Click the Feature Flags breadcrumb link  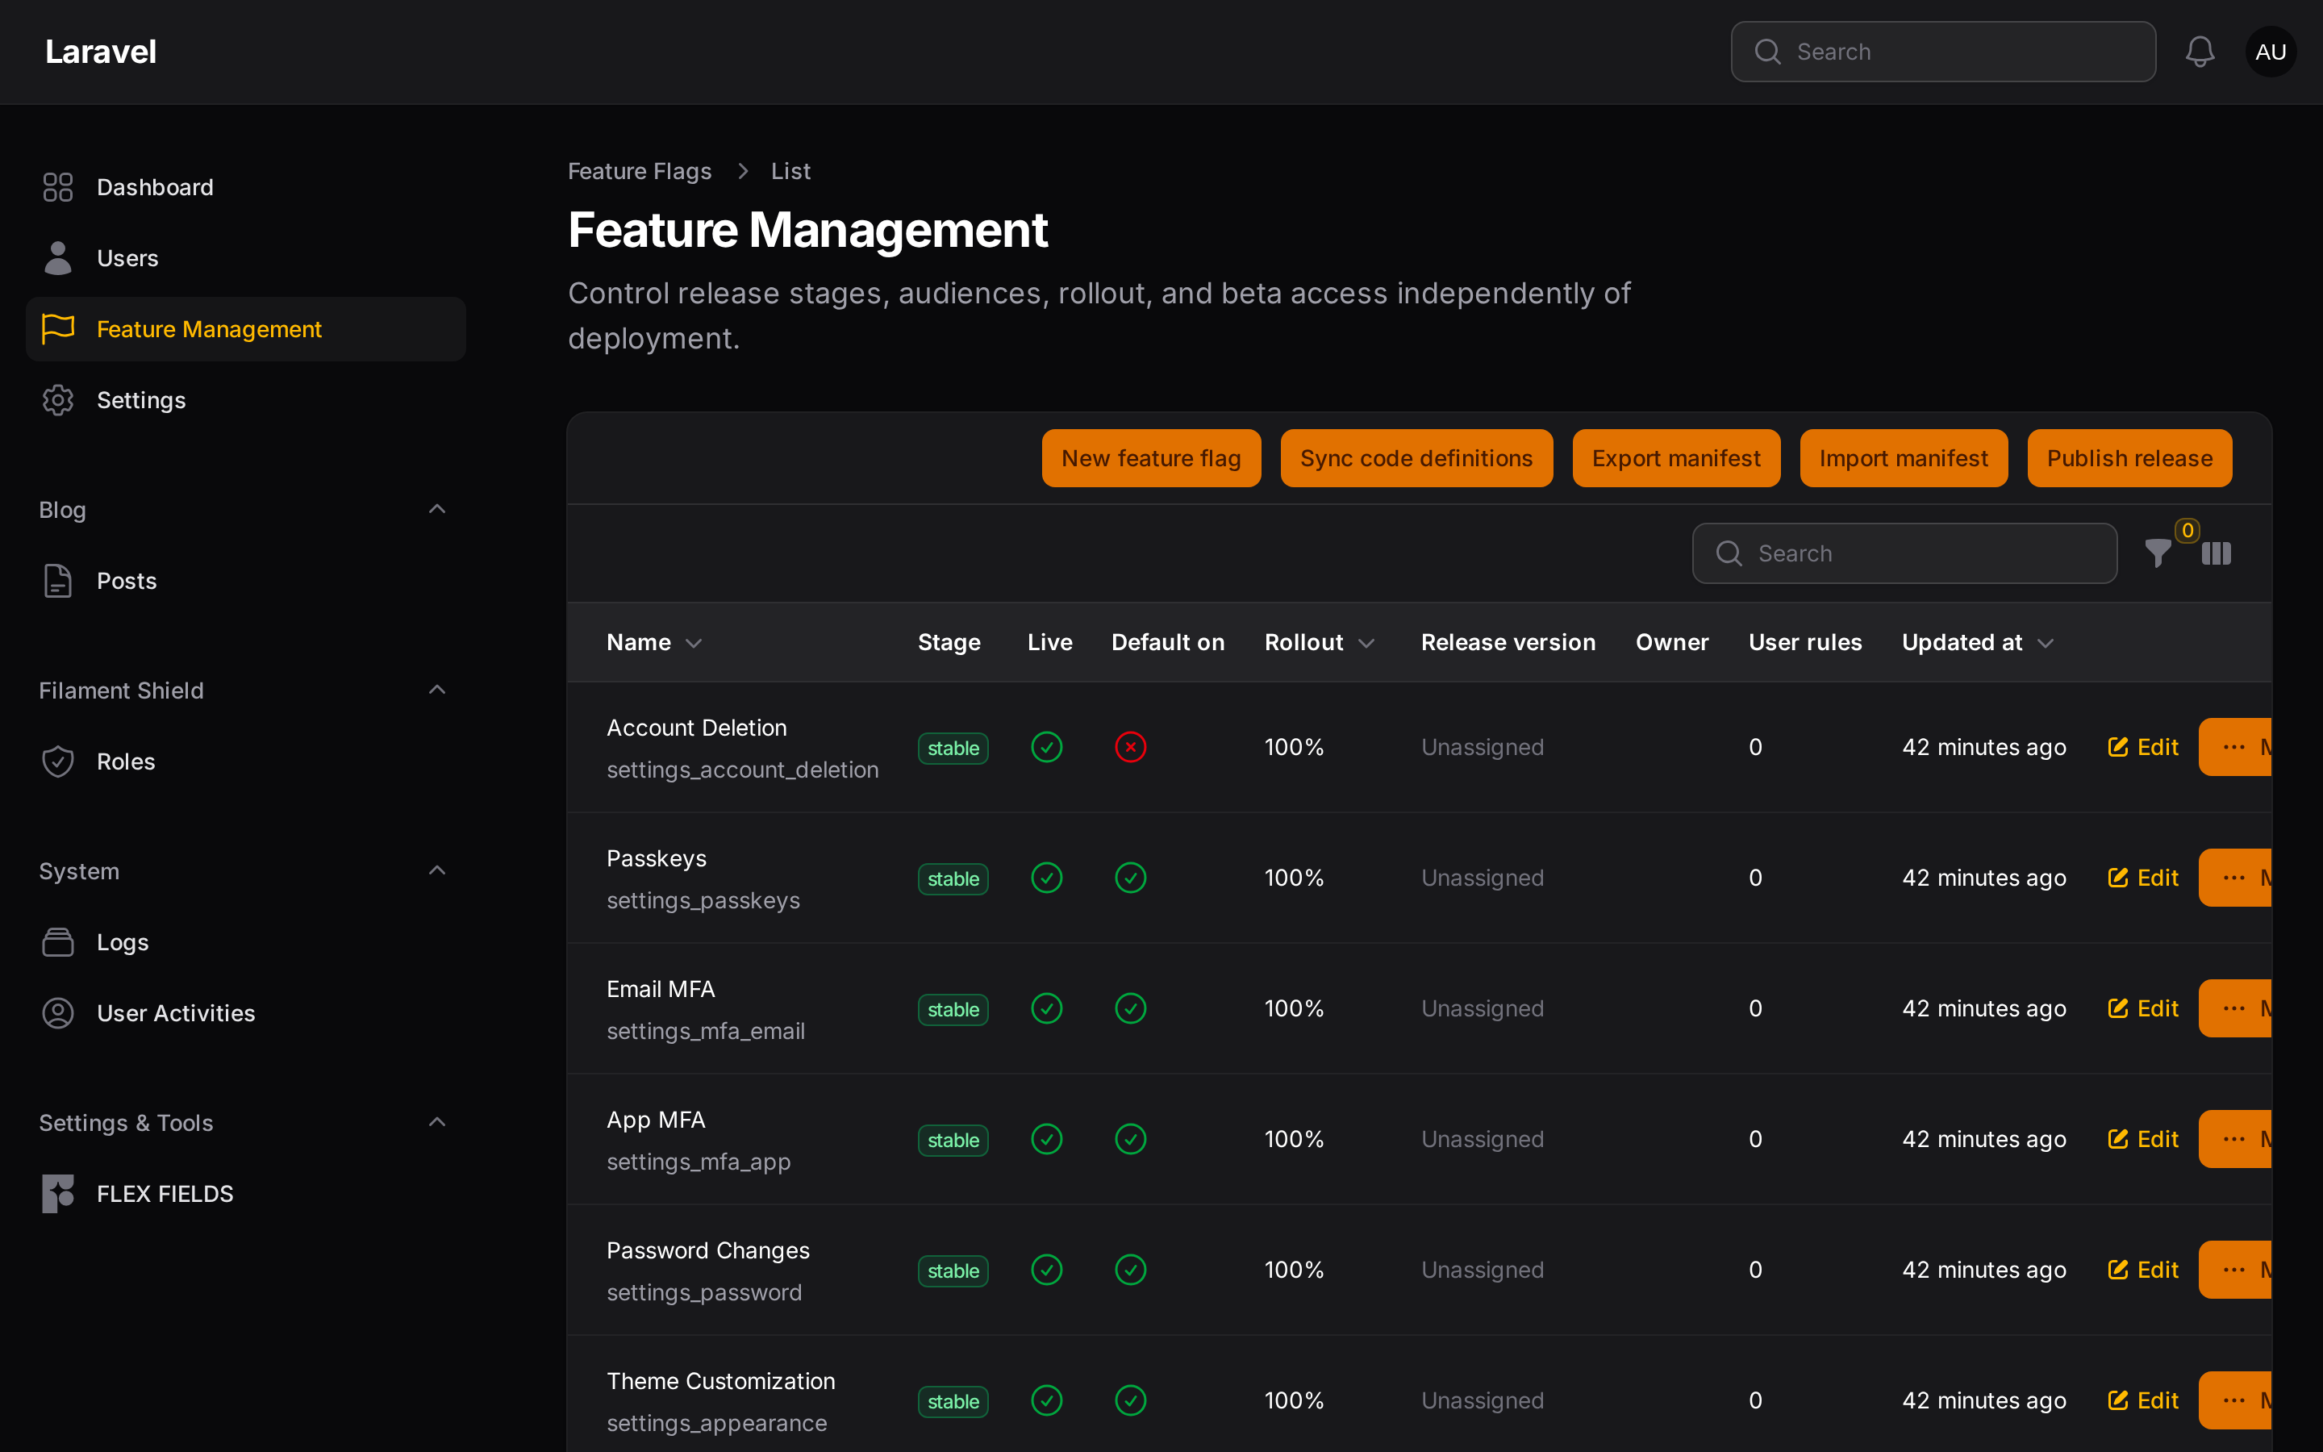(640, 171)
